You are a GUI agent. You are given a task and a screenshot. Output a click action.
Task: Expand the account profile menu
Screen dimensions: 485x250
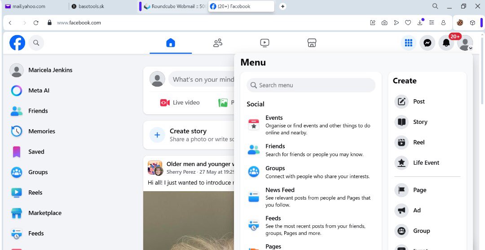pos(465,43)
